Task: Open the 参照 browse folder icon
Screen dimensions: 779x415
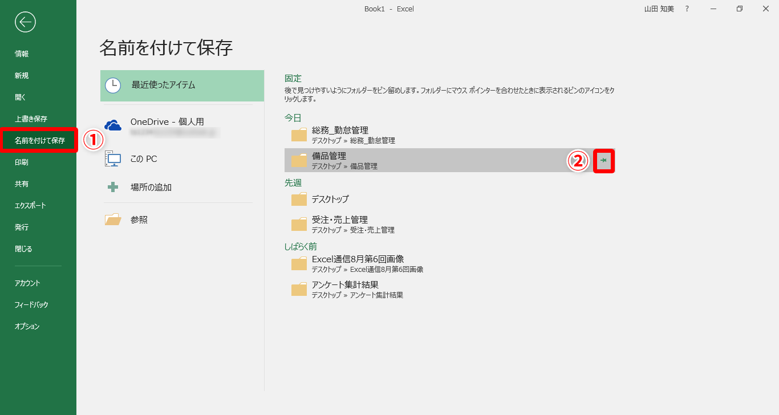Action: pyautogui.click(x=113, y=219)
